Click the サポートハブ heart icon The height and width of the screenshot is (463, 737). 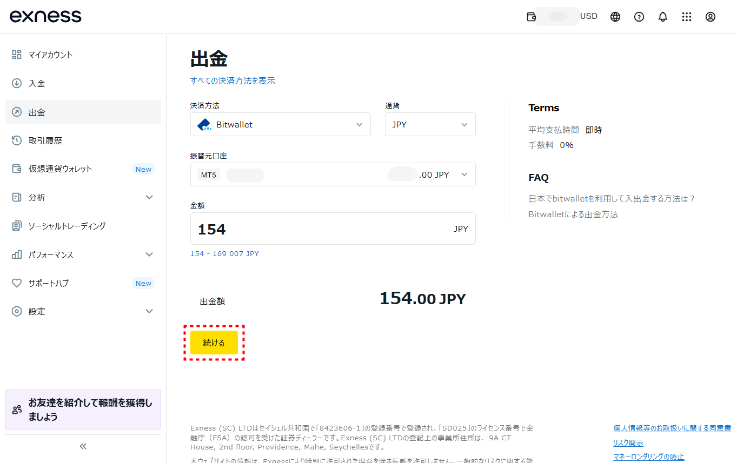click(x=17, y=283)
